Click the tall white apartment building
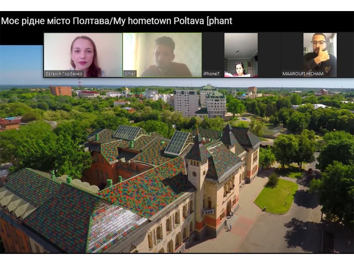Viewport: 354px width, 265px height. click(x=186, y=102)
